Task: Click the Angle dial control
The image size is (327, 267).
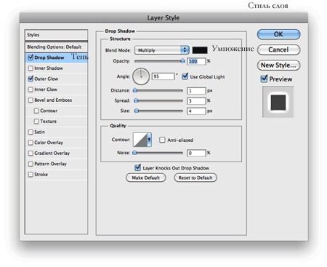Action: pos(141,76)
